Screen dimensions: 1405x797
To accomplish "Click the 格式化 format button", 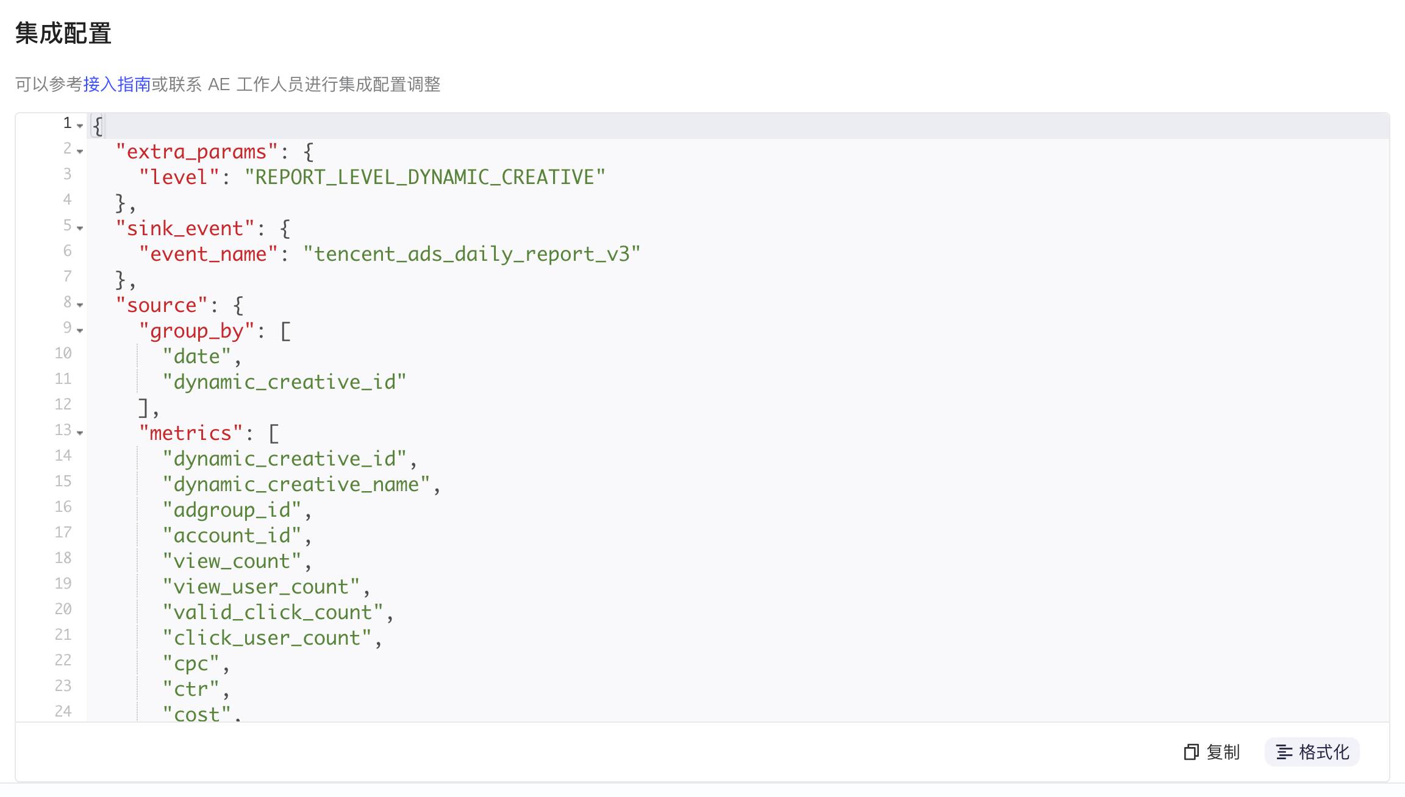I will click(1312, 752).
